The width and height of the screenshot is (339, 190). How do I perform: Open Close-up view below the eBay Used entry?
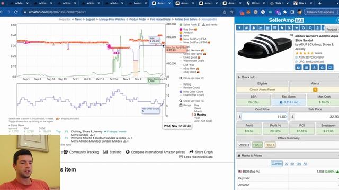(x=192, y=78)
